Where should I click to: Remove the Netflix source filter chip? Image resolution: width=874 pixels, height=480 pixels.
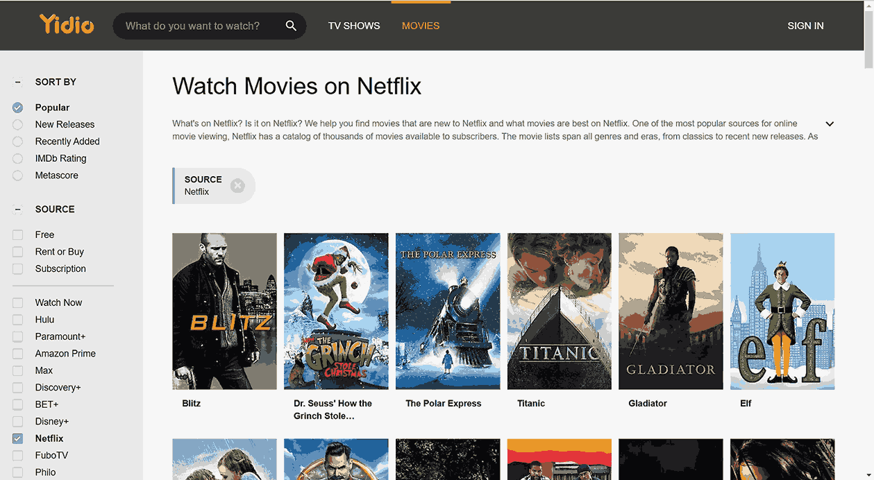click(237, 186)
